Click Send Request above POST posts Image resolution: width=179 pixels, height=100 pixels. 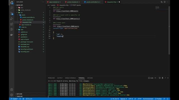[x=57, y=24]
